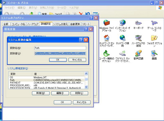The height and width of the screenshot is (121, 164).
Task: Click the 編集(I) system variable button
Action: pos(60,93)
